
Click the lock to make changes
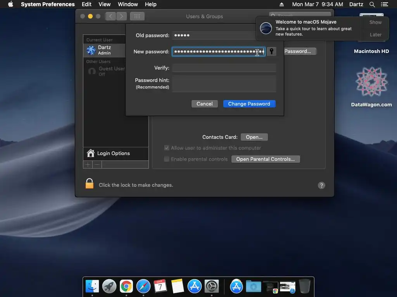point(90,184)
